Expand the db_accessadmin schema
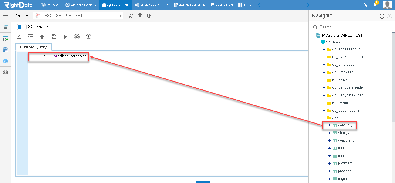This screenshot has height=183, width=395. click(324, 49)
